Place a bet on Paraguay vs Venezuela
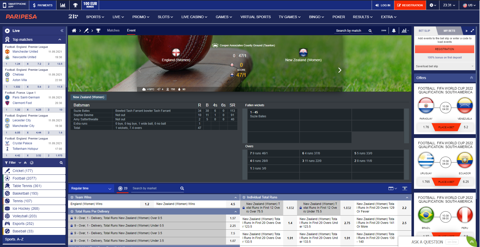 (446, 127)
